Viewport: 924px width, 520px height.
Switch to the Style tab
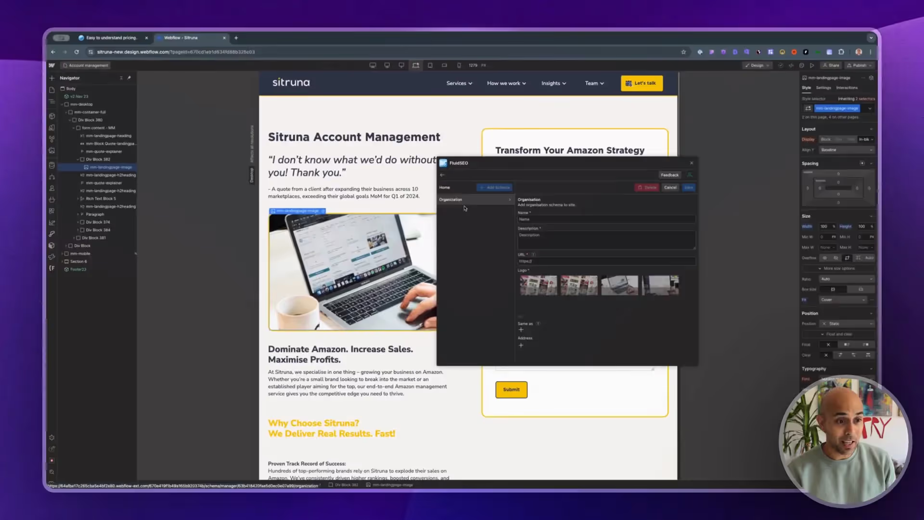[806, 88]
